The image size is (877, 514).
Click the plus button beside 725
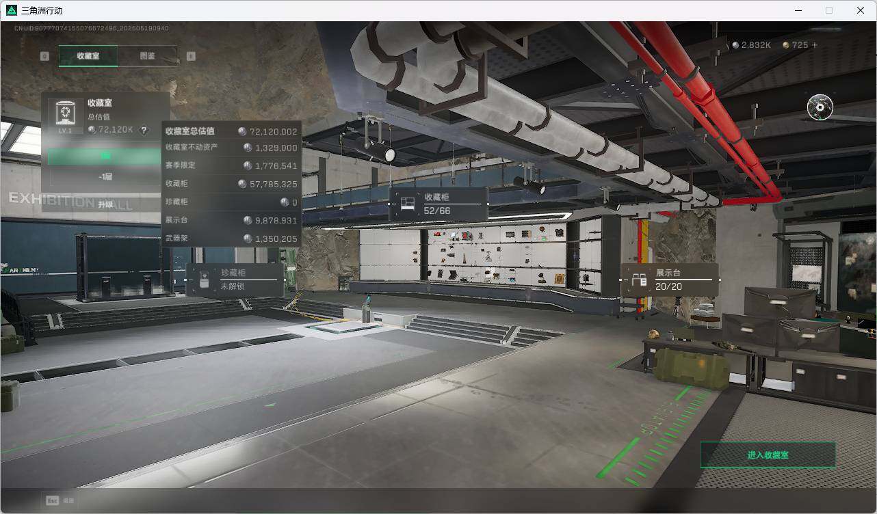tap(814, 45)
